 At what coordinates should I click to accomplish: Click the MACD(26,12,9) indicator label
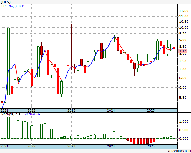coord(11,115)
